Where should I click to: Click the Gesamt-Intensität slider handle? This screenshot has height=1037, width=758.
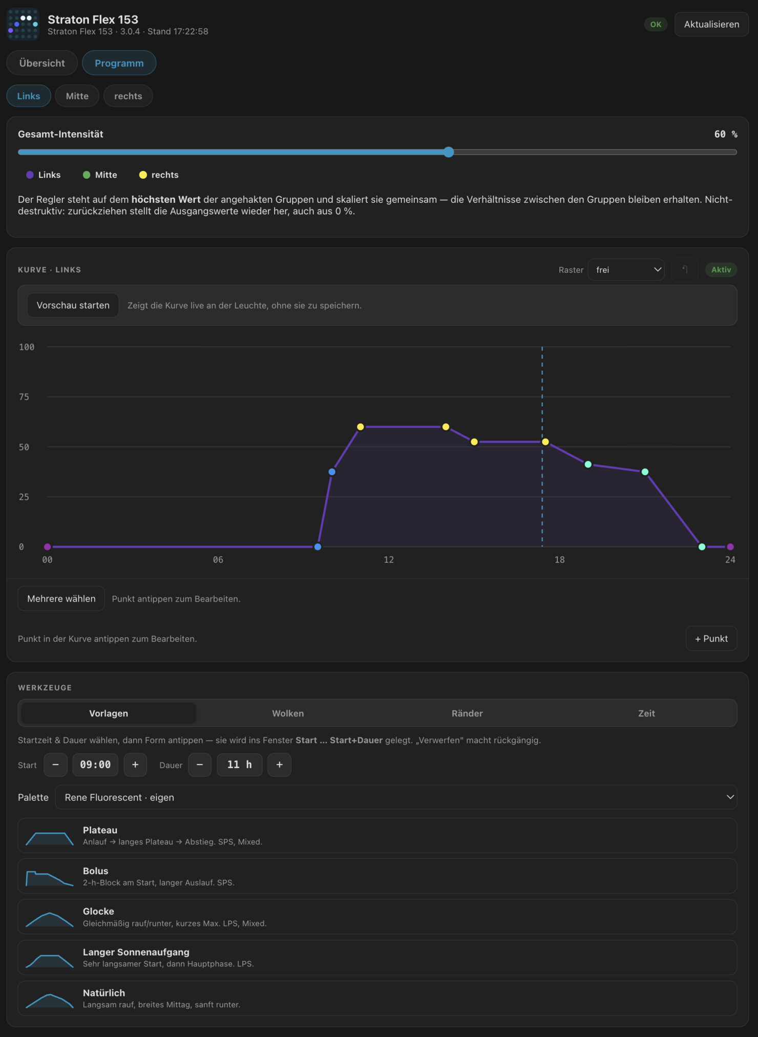coord(449,152)
